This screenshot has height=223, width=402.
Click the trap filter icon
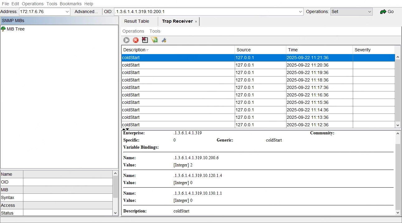pos(154,40)
